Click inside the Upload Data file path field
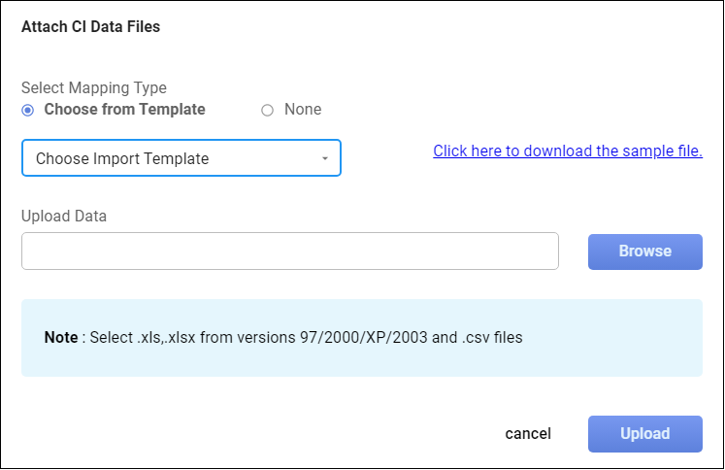725x470 pixels. click(289, 251)
